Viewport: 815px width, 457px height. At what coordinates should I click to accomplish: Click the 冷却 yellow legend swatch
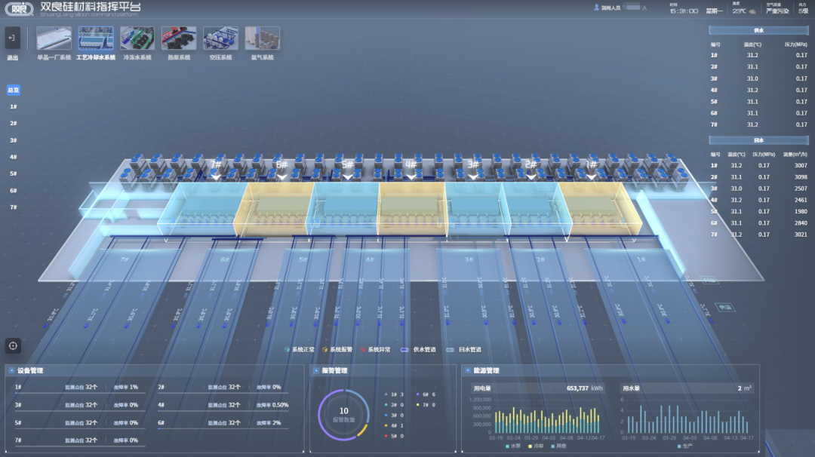[x=530, y=446]
